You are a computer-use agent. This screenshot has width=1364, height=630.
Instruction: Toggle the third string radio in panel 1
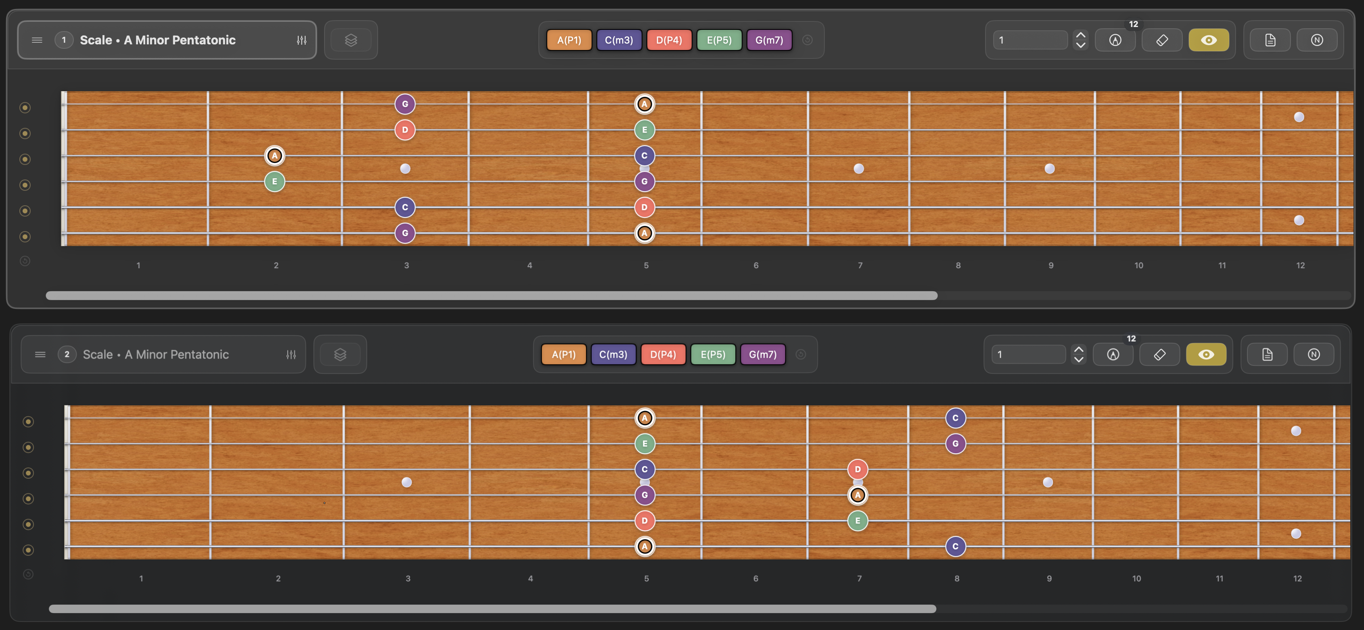pyautogui.click(x=25, y=159)
